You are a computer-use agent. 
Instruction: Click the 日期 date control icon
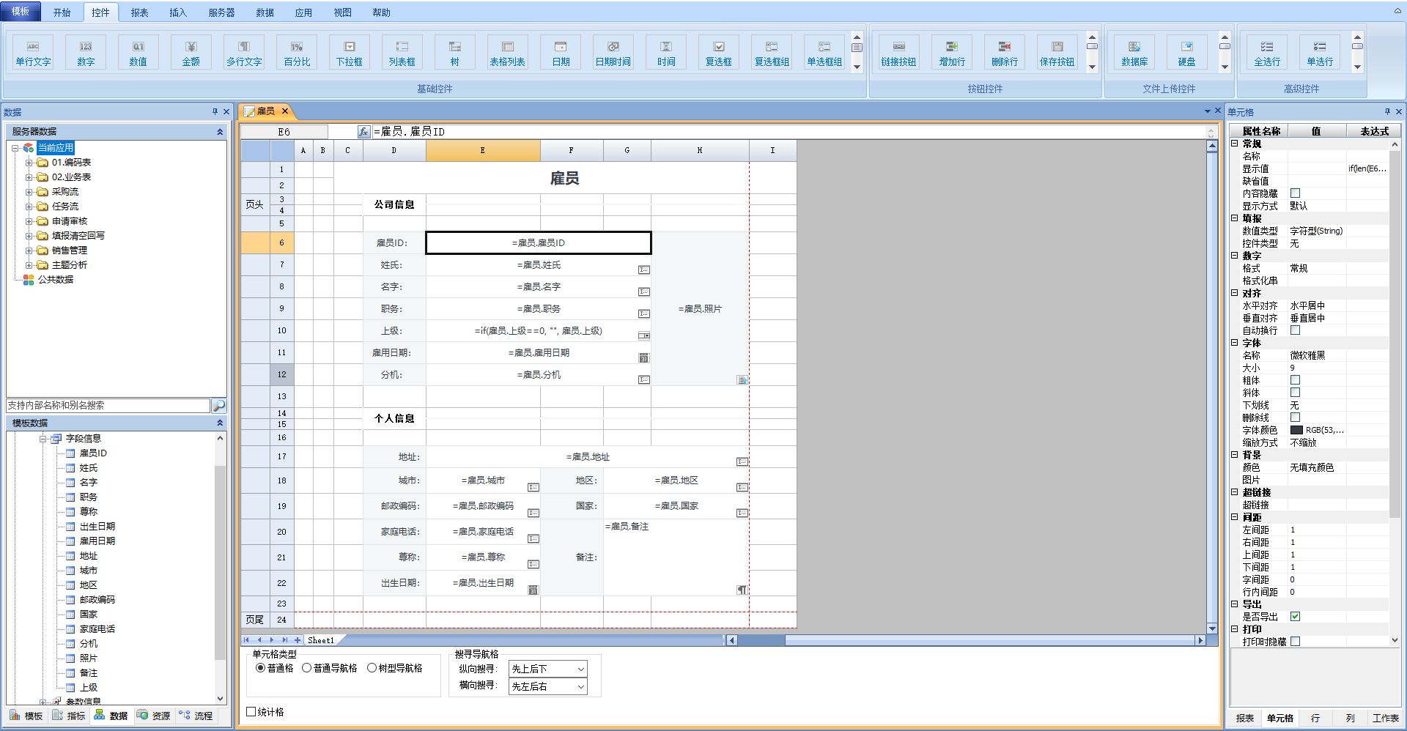click(561, 52)
